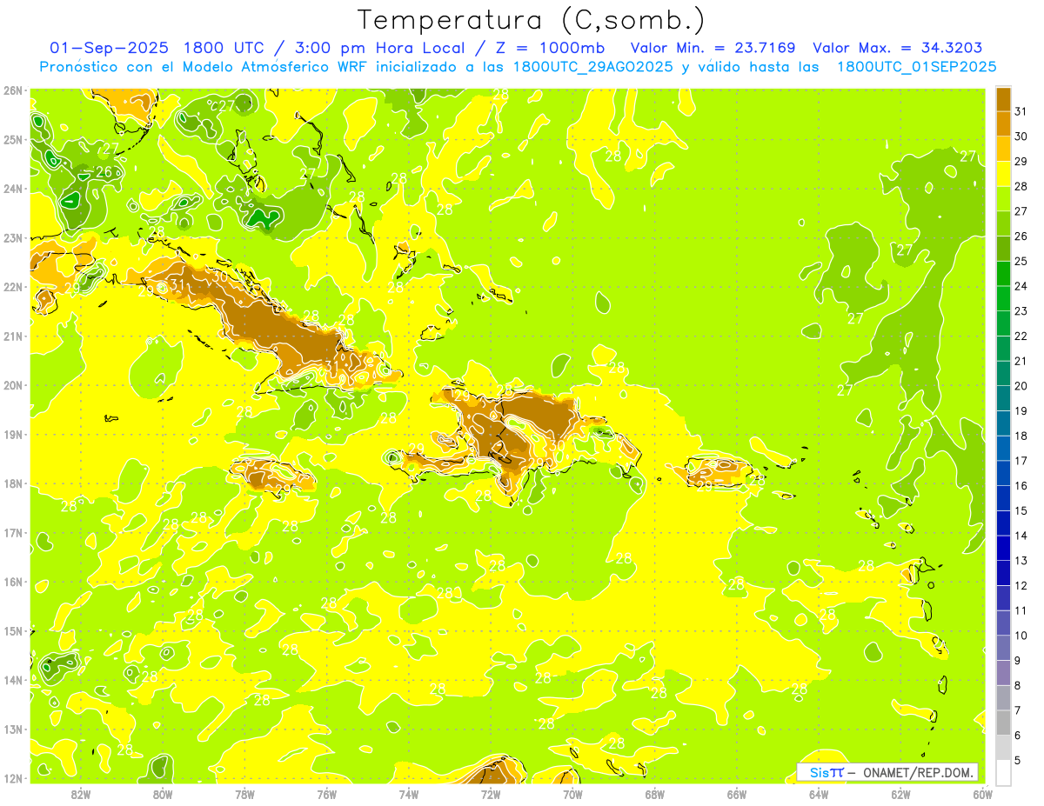The image size is (1044, 806).
Task: Click the color bar number label "5"
Action: click(1019, 760)
